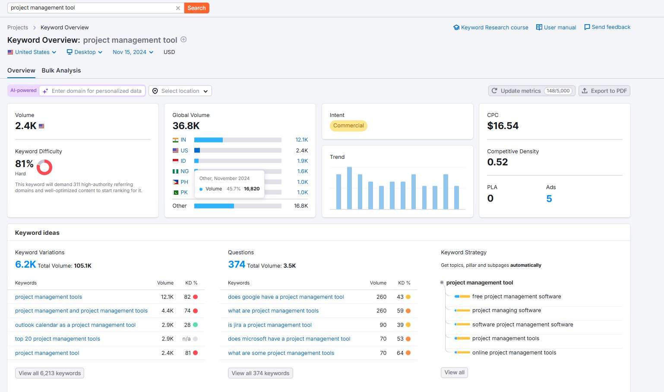664x392 pixels.
Task: Click the India flag in Global Volume
Action: (x=176, y=140)
